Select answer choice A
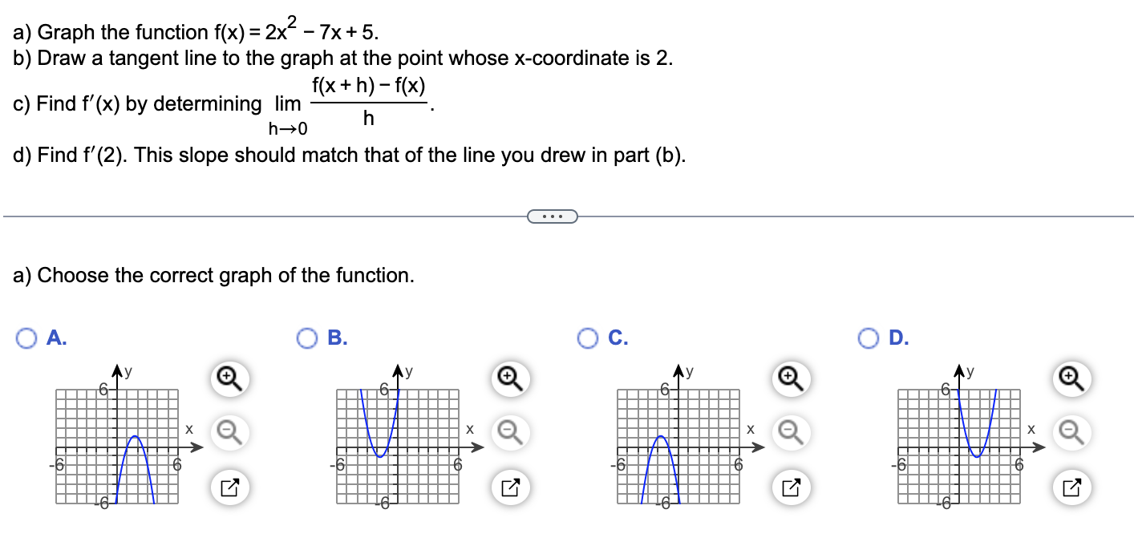The height and width of the screenshot is (550, 1134). click(x=26, y=338)
